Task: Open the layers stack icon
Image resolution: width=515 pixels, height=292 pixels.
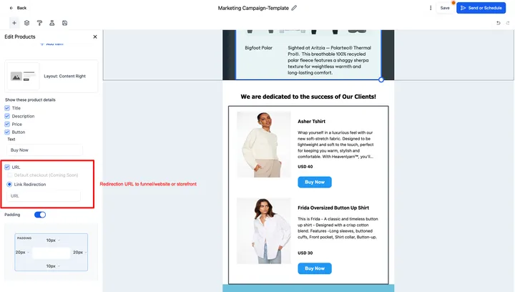Action: (x=27, y=23)
